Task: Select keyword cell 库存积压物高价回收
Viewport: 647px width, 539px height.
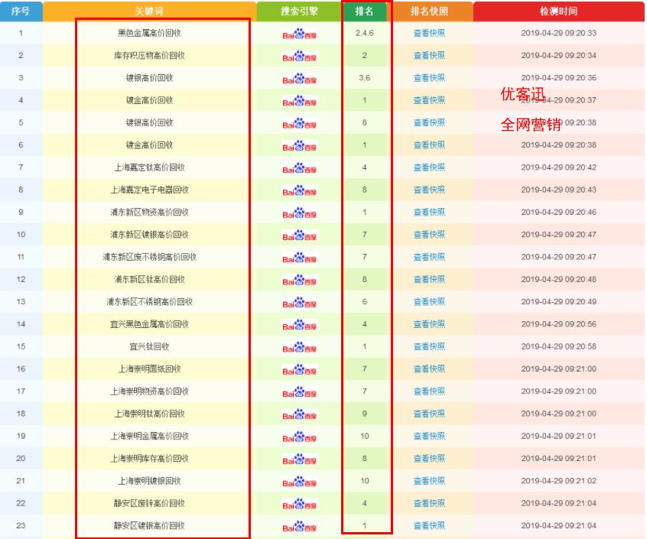Action: tap(149, 55)
